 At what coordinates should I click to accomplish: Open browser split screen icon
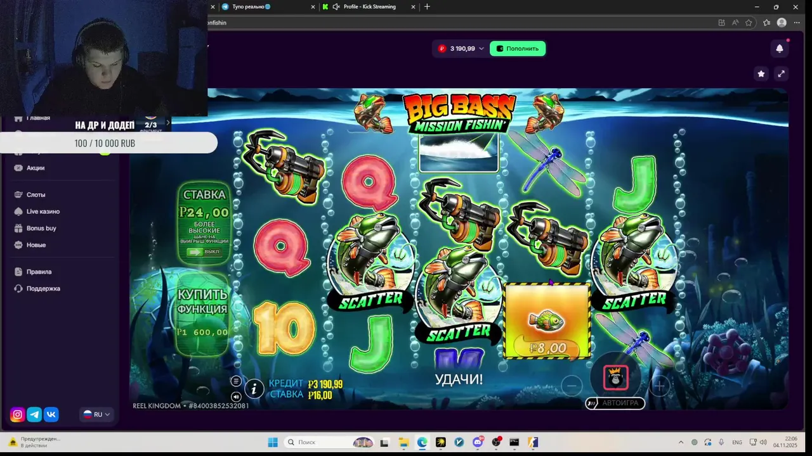pyautogui.click(x=721, y=23)
